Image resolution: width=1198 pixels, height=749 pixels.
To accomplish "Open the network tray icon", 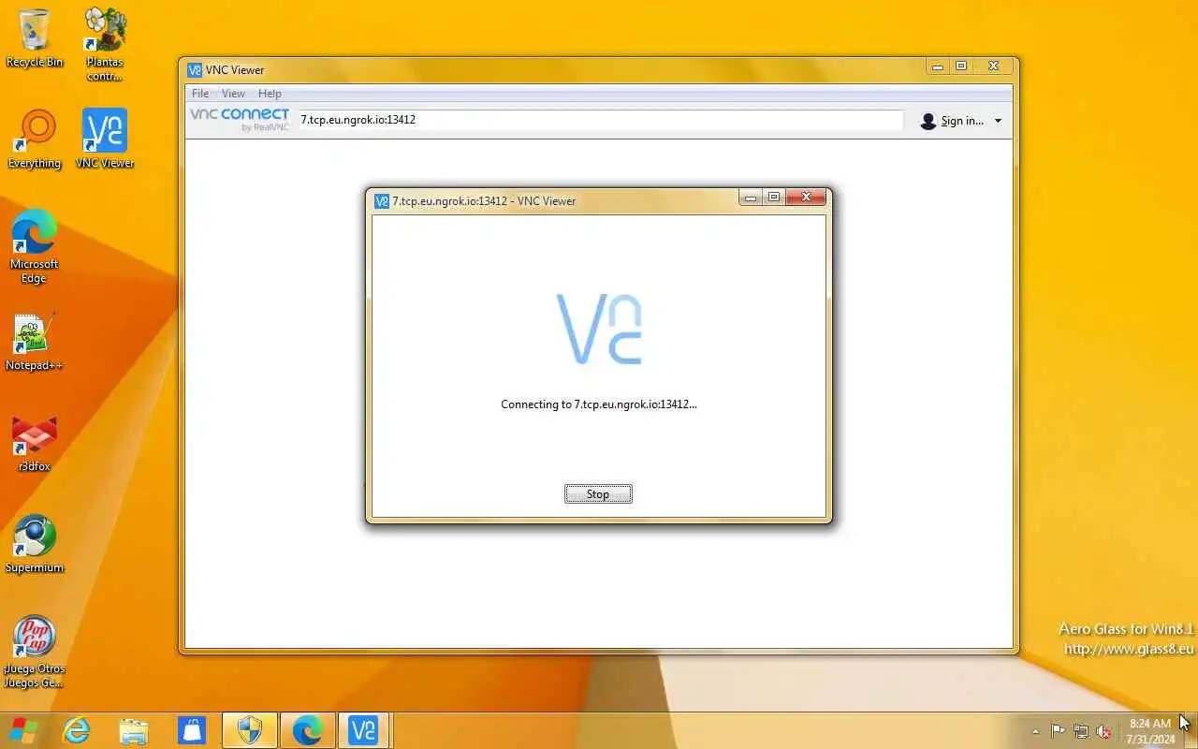I will [1081, 731].
